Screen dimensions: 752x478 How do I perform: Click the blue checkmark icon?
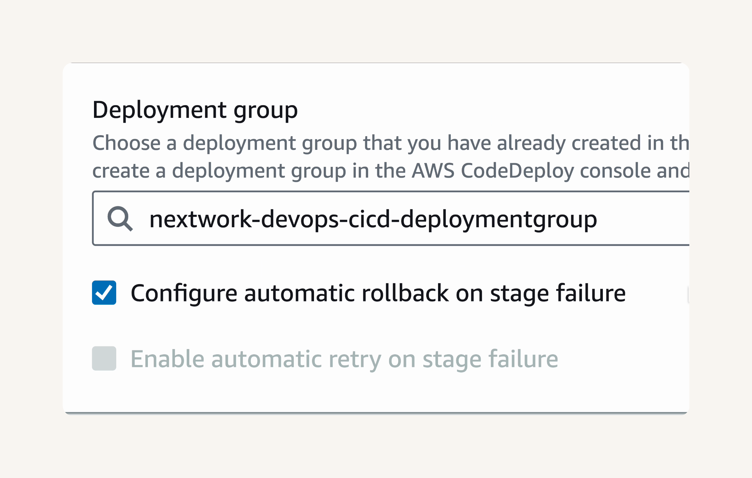[x=104, y=293]
